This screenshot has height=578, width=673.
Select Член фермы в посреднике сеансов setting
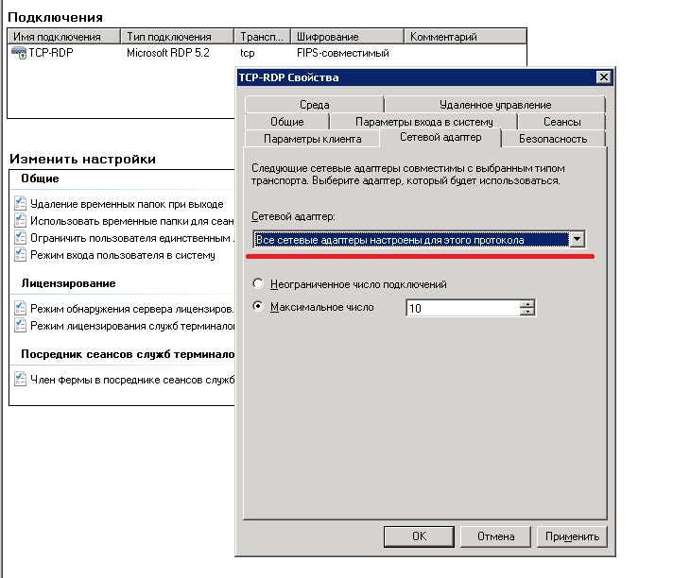pyautogui.click(x=131, y=380)
